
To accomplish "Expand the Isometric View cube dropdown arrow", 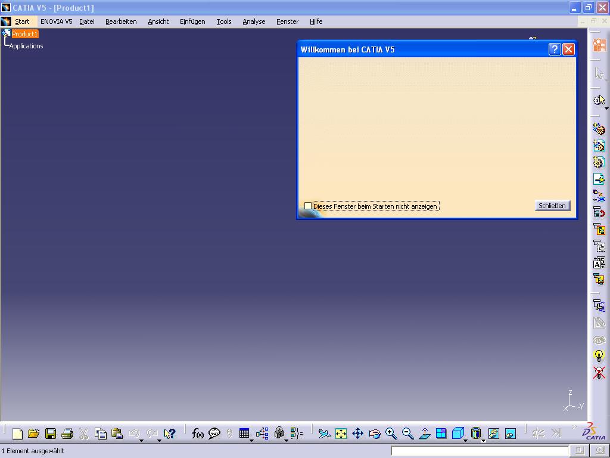I will pos(465,441).
